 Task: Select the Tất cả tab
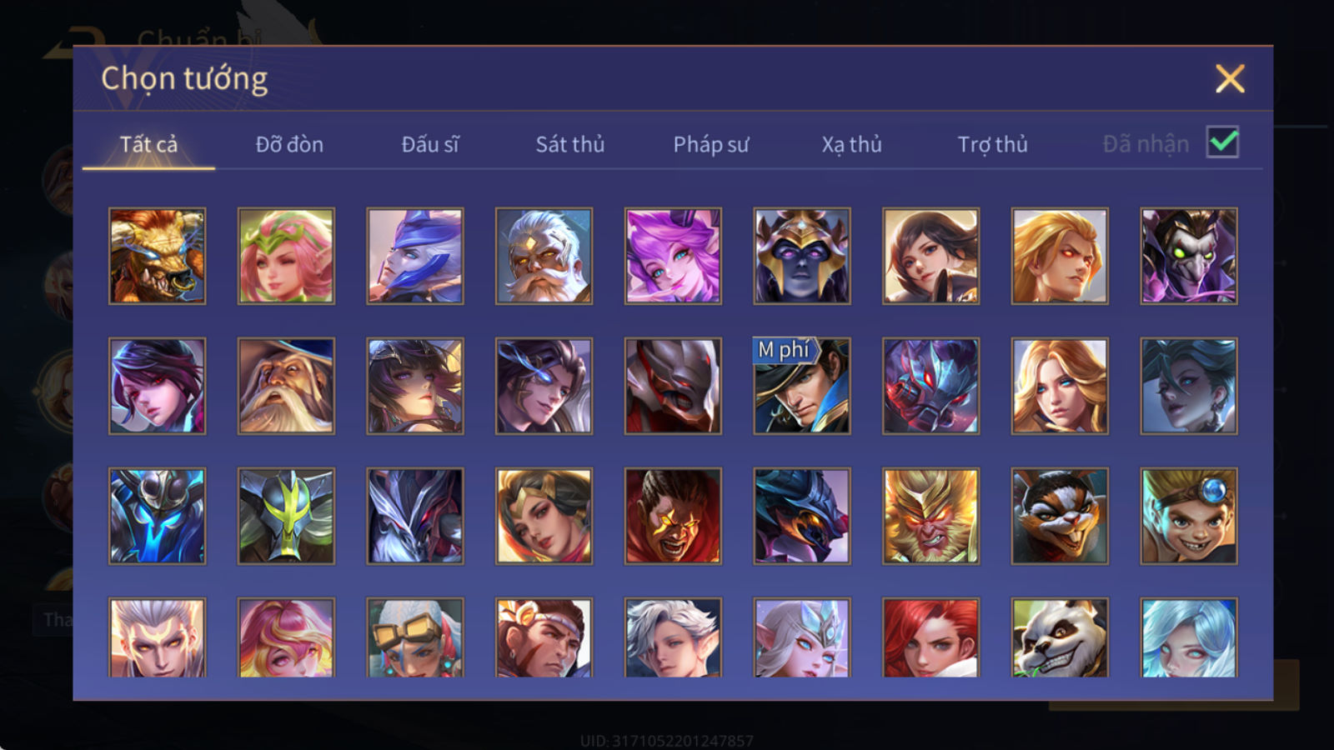148,144
